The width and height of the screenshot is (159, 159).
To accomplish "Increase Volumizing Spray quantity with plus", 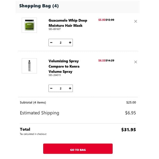I will tap(70, 89).
